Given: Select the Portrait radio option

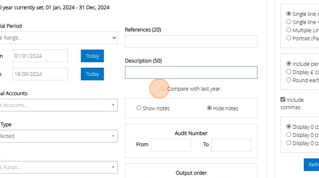Looking at the screenshot, I should tap(289, 38).
